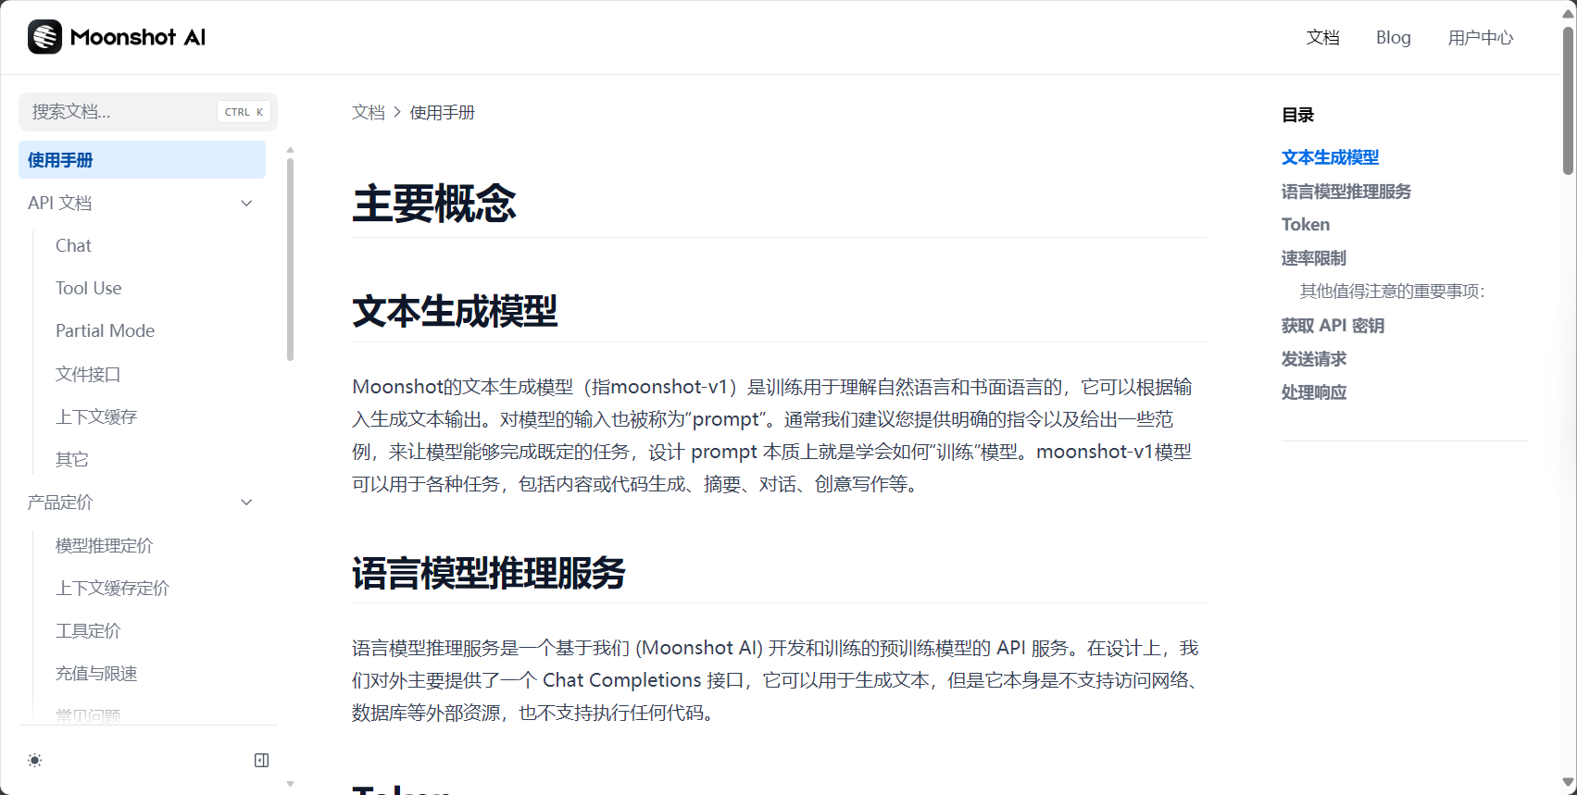Open the 文档 top navigation item
The width and height of the screenshot is (1577, 795).
tap(1323, 38)
